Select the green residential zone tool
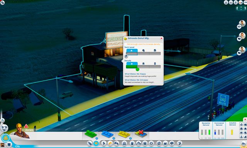247x148 pixels. (91, 134)
